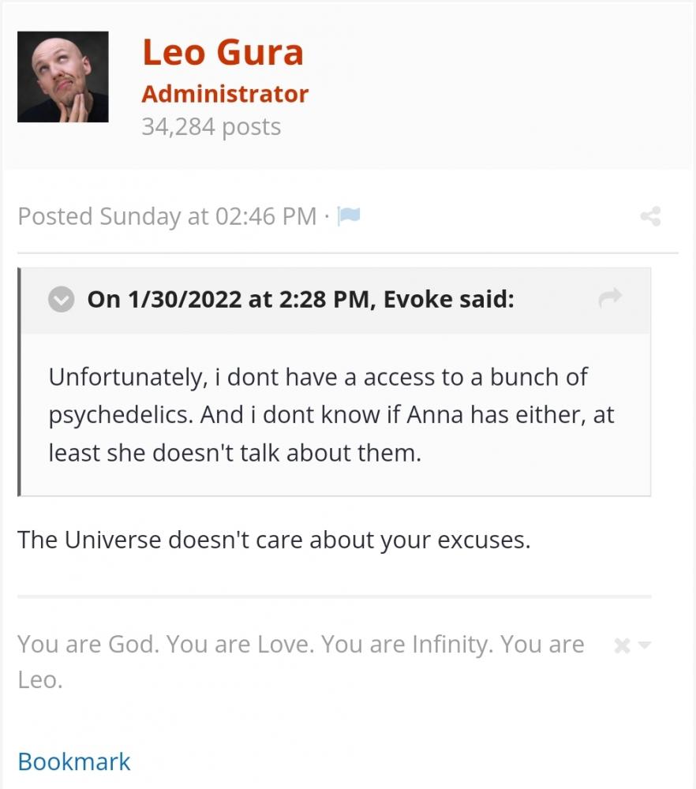
Task: Open the 'Posted Sunday at 02:46 PM' permalink
Action: [167, 216]
